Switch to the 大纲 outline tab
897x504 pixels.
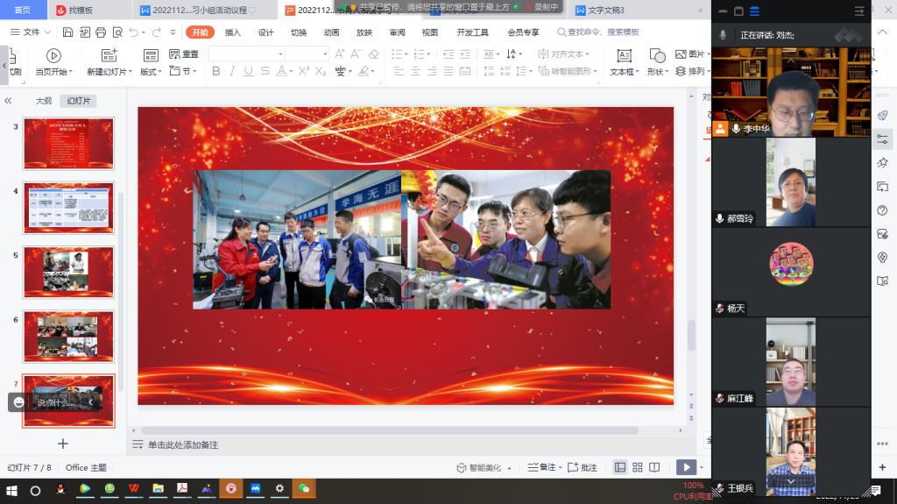(x=44, y=101)
